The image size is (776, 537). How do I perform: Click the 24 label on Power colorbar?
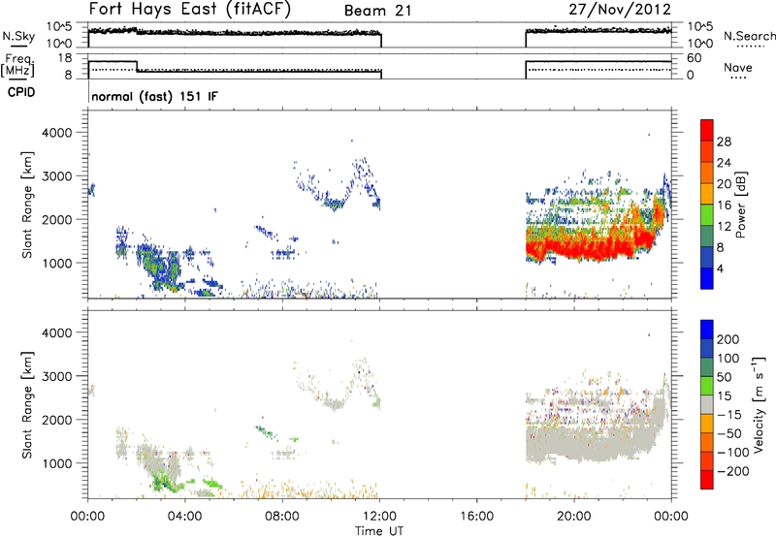(x=724, y=163)
